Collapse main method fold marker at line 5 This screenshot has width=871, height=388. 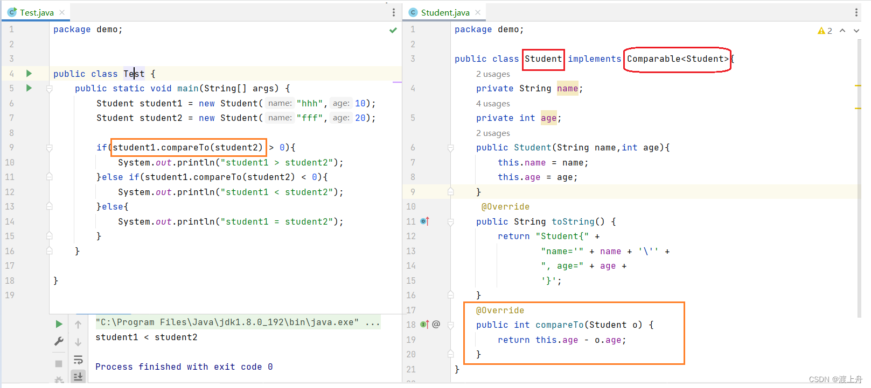pyautogui.click(x=49, y=89)
